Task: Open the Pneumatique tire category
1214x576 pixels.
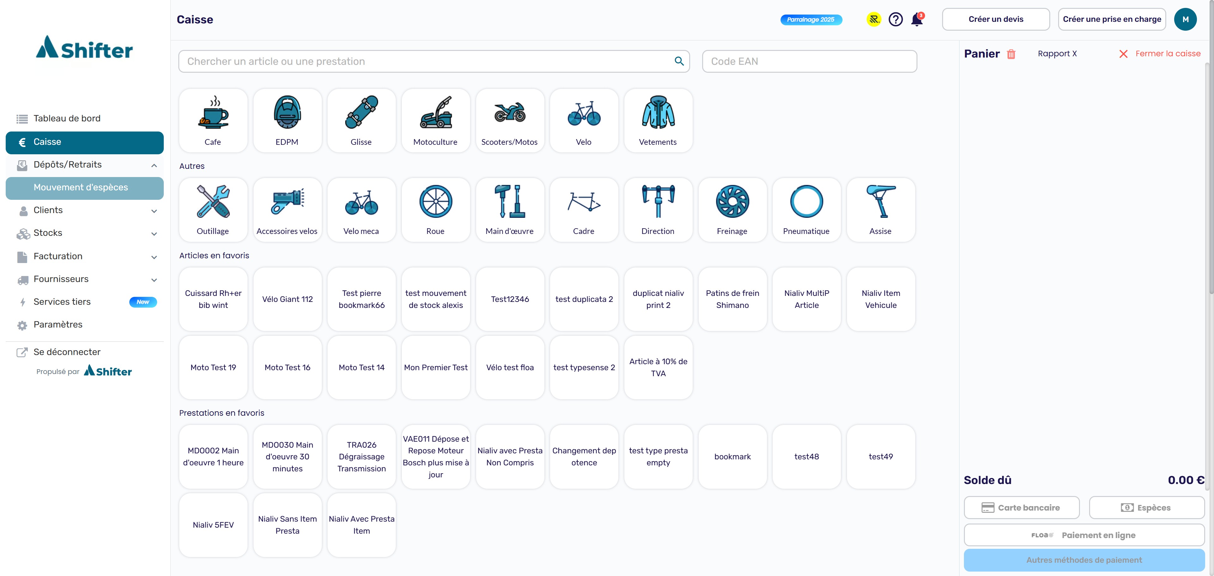Action: [x=806, y=210]
